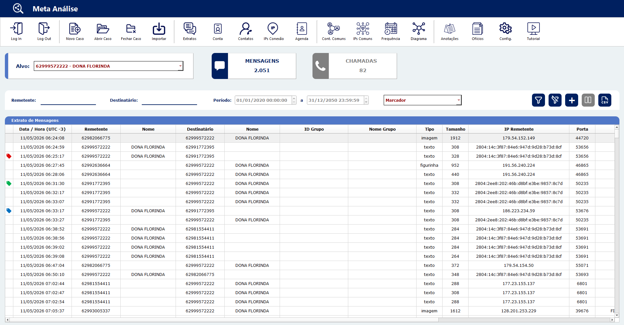Open the Extratos view
624x325 pixels.
pos(190,31)
